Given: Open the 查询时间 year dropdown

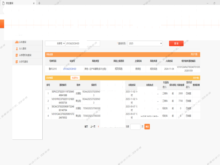Looking at the screenshot, I should [x=145, y=43].
